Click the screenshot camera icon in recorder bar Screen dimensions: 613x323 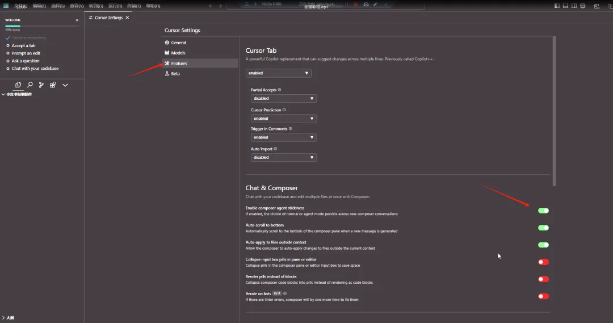366,5
